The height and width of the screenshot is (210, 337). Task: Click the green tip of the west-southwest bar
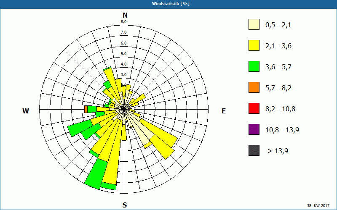[80, 128]
